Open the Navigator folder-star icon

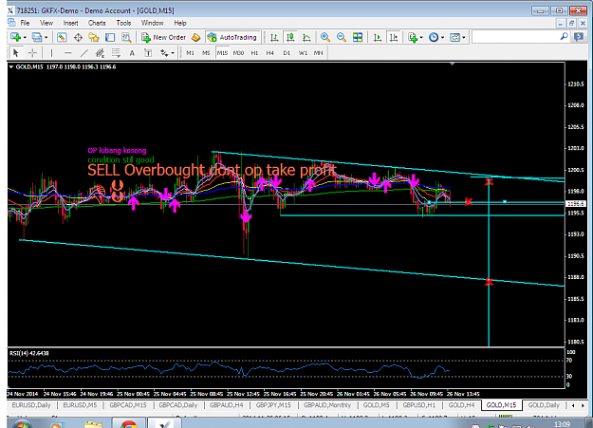[93, 37]
